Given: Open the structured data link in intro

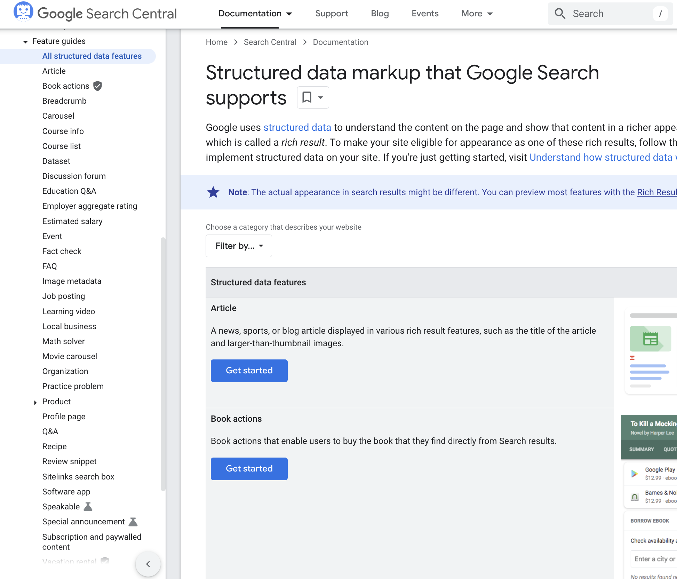Looking at the screenshot, I should (x=297, y=127).
